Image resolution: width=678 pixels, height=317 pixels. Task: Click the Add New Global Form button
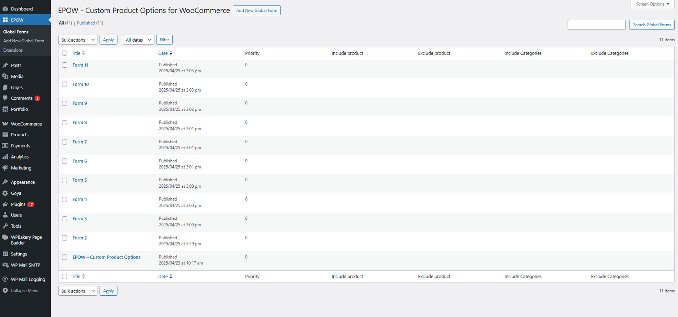pos(257,10)
